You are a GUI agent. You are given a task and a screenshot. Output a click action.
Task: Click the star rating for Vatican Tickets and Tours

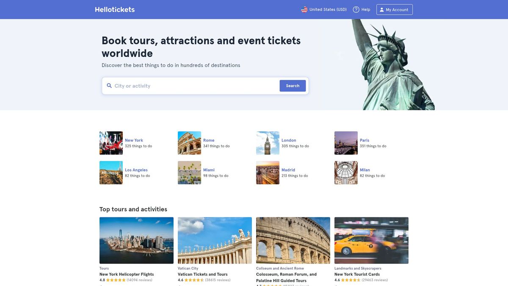pyautogui.click(x=193, y=280)
